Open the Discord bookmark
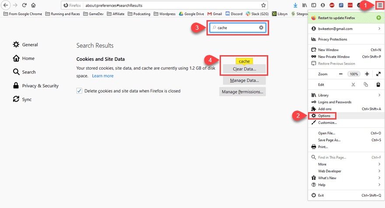The width and height of the screenshot is (385, 208). [234, 14]
